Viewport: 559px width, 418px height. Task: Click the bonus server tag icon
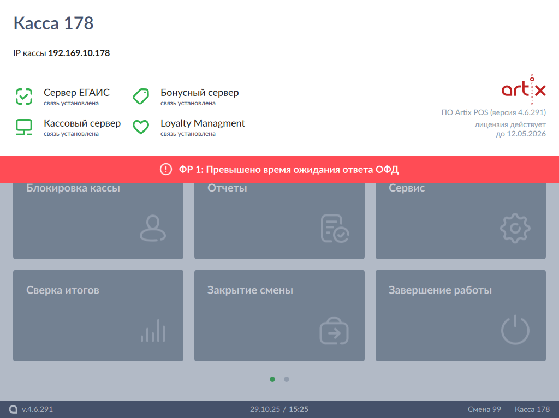click(141, 97)
